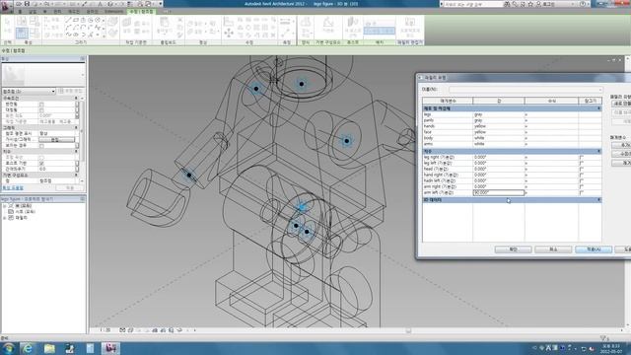Tick the lock checkbox for head
631x355 pixels.
point(582,169)
